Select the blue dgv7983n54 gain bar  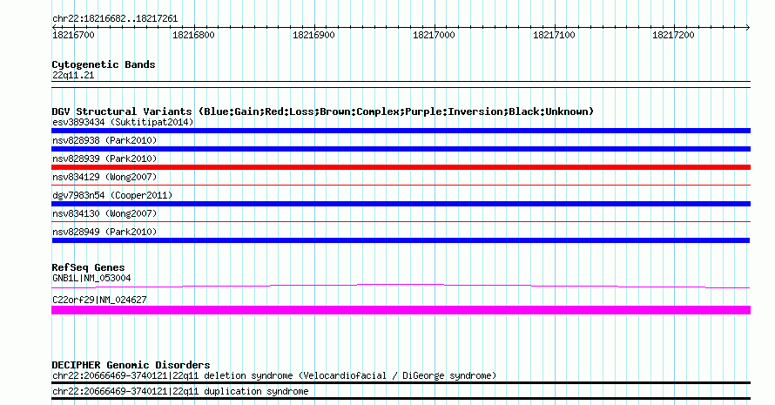[x=401, y=204]
